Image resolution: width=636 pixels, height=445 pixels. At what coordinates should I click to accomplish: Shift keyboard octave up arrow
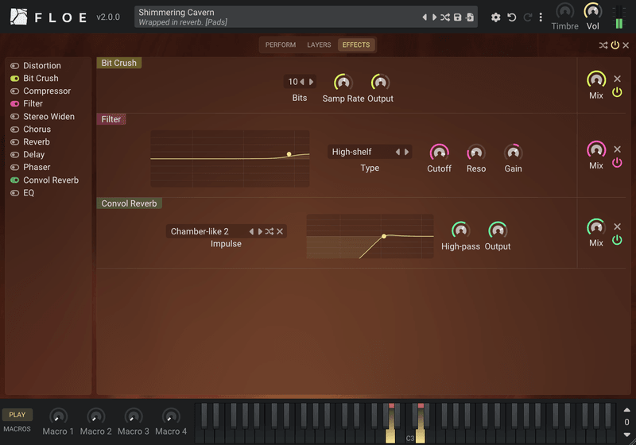[626, 410]
